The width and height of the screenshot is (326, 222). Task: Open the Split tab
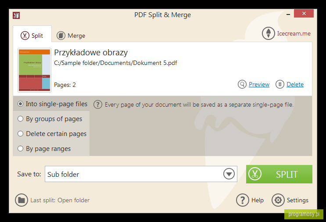32,34
